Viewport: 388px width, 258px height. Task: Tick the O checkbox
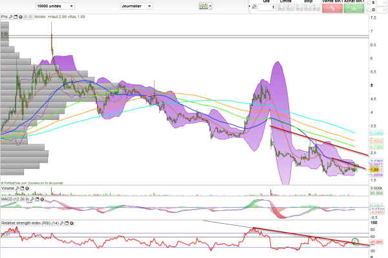click(369, 10)
